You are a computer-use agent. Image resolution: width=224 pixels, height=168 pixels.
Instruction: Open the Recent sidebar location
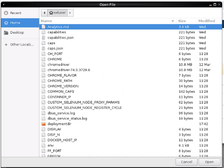[x=20, y=13]
